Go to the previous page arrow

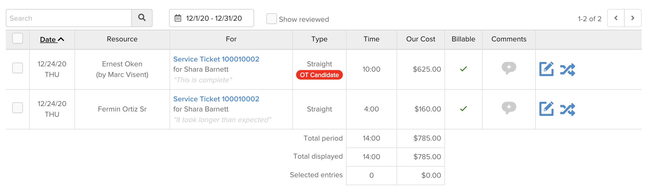[616, 18]
